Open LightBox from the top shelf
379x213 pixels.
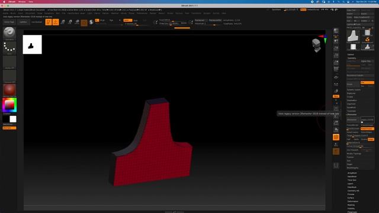click(23, 22)
